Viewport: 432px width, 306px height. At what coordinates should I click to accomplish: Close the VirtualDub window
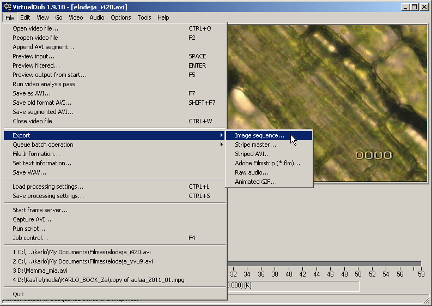click(424, 7)
